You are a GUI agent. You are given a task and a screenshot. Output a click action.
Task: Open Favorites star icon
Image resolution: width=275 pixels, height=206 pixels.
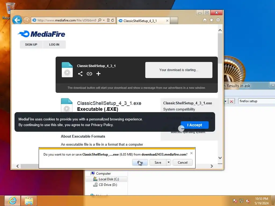(212, 20)
